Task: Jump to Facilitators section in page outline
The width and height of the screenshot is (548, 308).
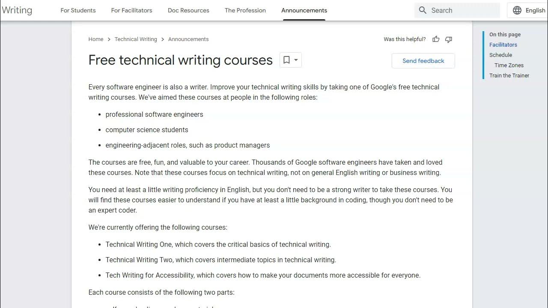Action: tap(503, 45)
